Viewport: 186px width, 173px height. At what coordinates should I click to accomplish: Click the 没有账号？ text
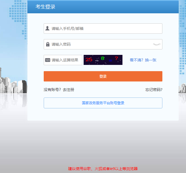pyautogui.click(x=52, y=90)
